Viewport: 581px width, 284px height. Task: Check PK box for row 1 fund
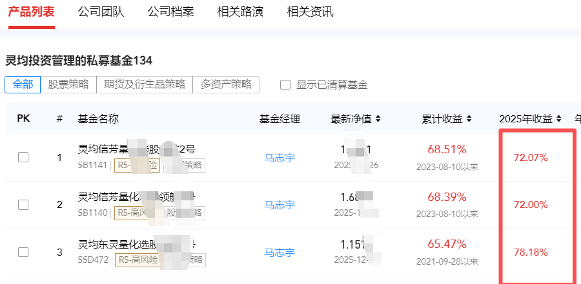pyautogui.click(x=23, y=157)
